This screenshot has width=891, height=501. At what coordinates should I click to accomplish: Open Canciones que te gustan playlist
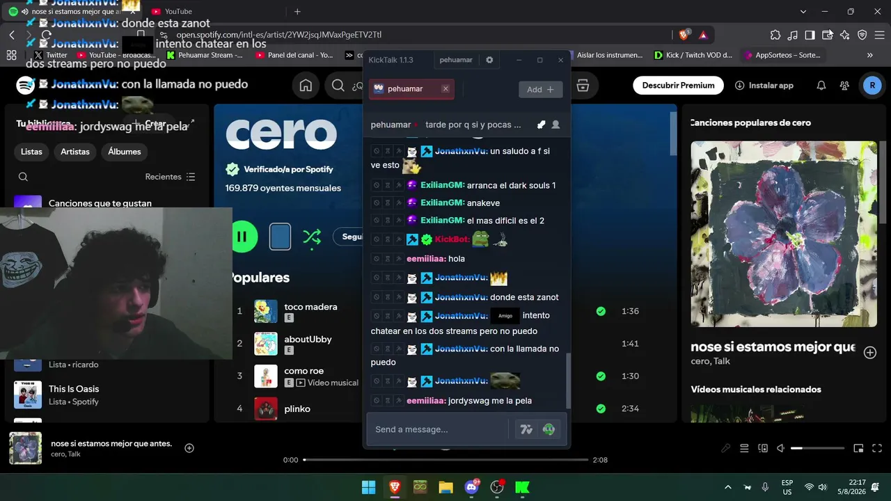tap(100, 203)
